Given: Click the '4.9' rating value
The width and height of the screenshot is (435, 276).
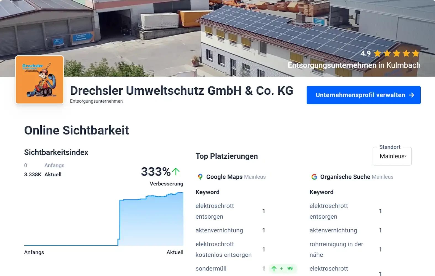Looking at the screenshot, I should click(x=366, y=53).
